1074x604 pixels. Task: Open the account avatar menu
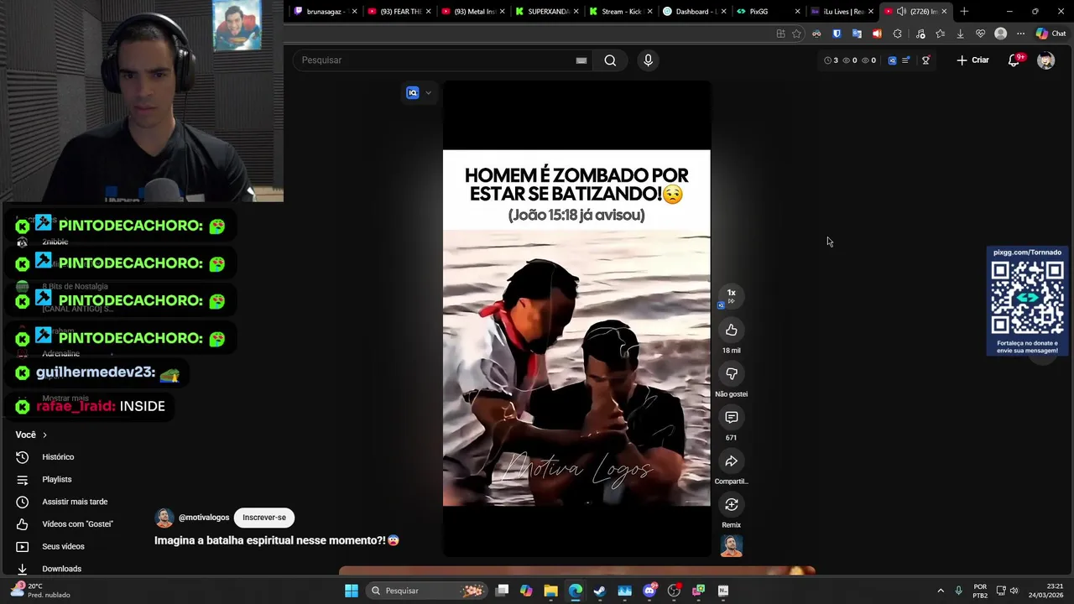1045,60
